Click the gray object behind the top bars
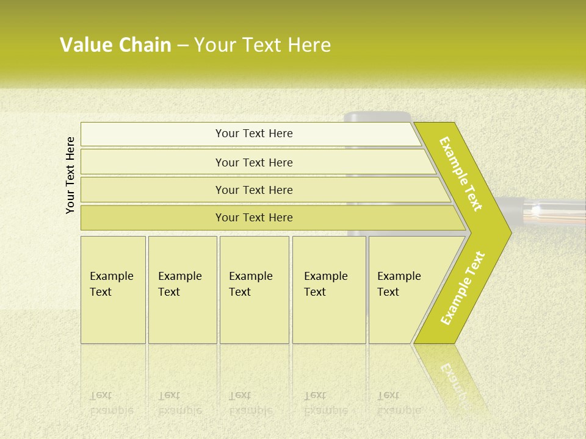586x439 pixels. [x=377, y=116]
